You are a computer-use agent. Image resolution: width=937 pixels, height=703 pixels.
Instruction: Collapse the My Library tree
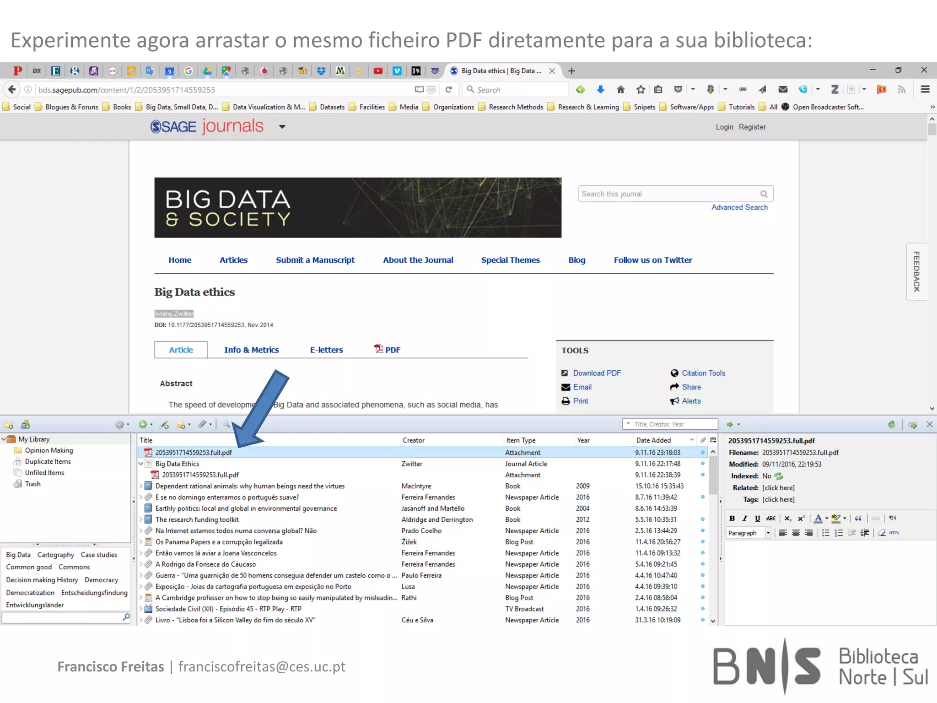[4, 439]
